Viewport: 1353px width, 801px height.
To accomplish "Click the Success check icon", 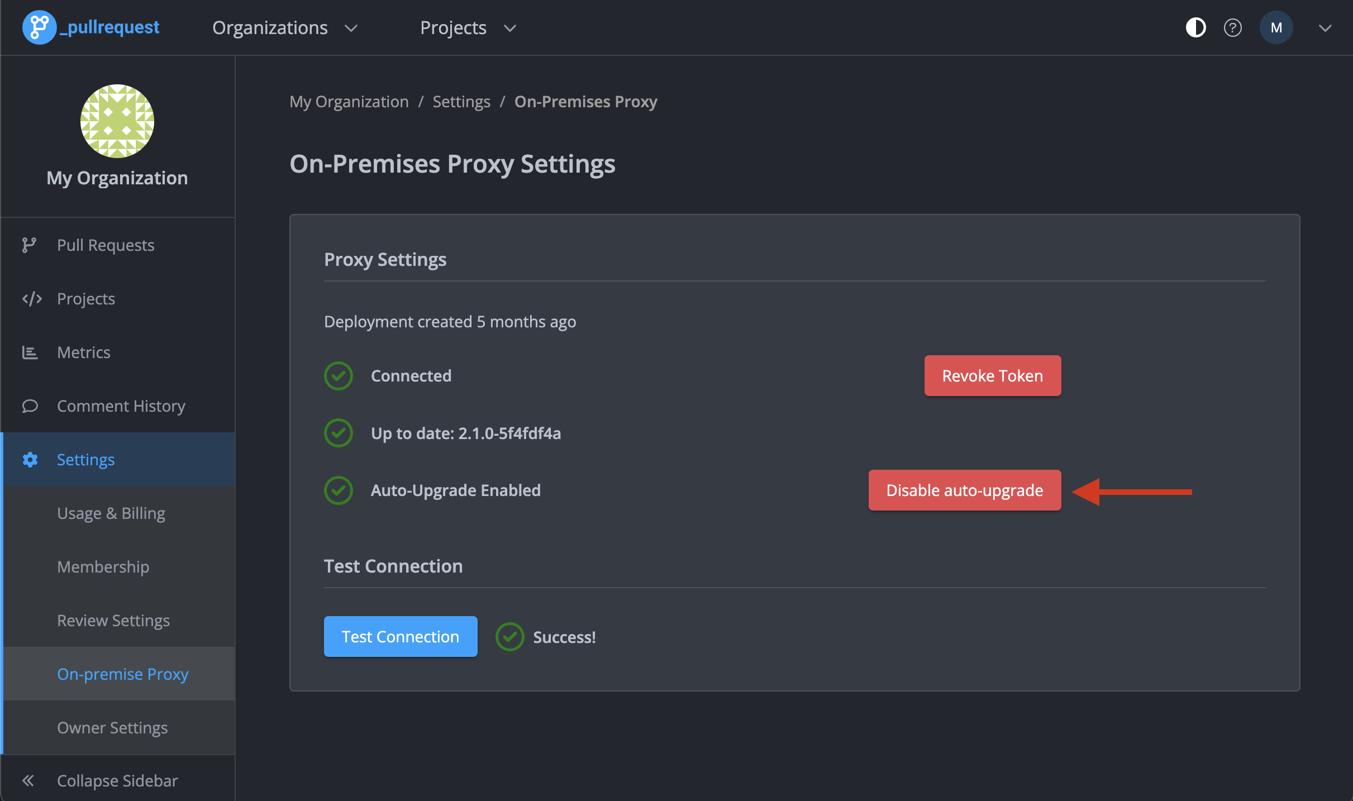I will (x=509, y=637).
